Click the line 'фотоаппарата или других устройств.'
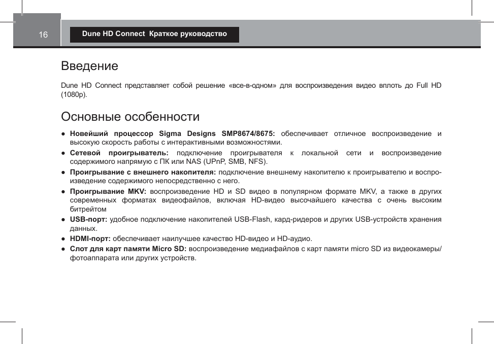The height and width of the screenshot is (344, 494). [133, 258]
